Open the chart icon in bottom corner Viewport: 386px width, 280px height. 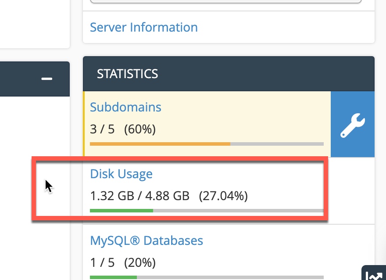tap(374, 273)
